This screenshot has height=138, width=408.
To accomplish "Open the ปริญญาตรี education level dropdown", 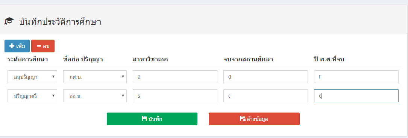I will [32, 96].
